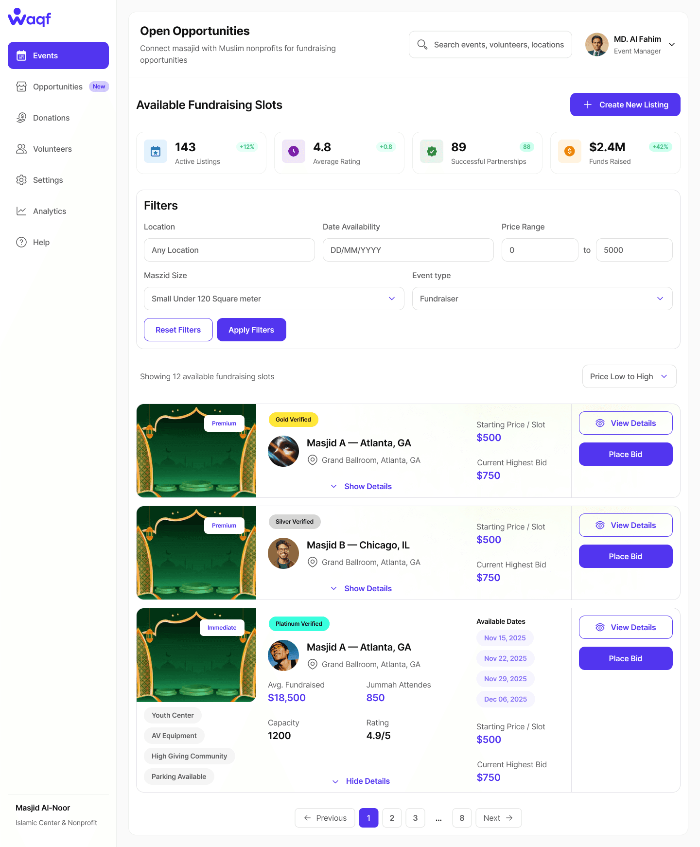The width and height of the screenshot is (700, 847).
Task: Click the maximum price field showing 5000
Action: click(x=634, y=250)
